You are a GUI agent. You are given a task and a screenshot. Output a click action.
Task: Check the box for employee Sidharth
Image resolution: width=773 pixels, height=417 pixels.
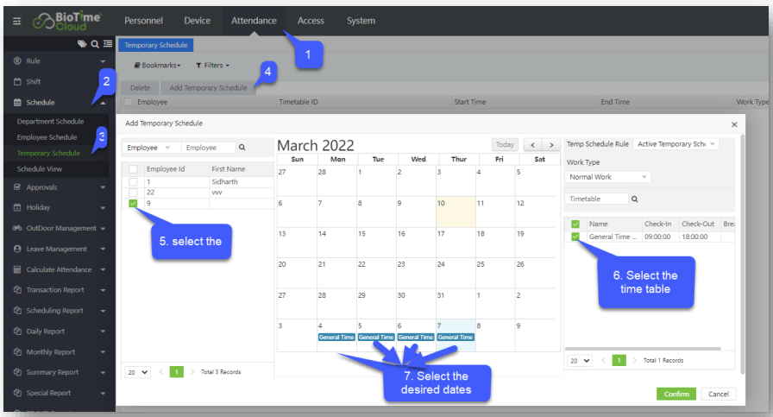pyautogui.click(x=133, y=182)
